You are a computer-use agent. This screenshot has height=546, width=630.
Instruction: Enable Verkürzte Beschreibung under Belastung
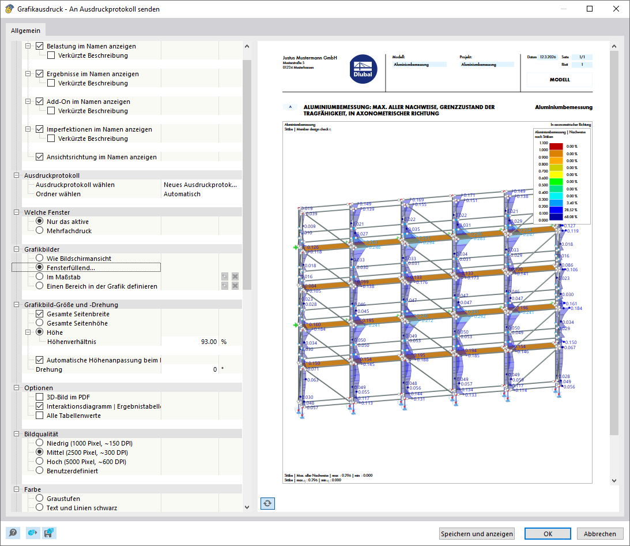[51, 55]
